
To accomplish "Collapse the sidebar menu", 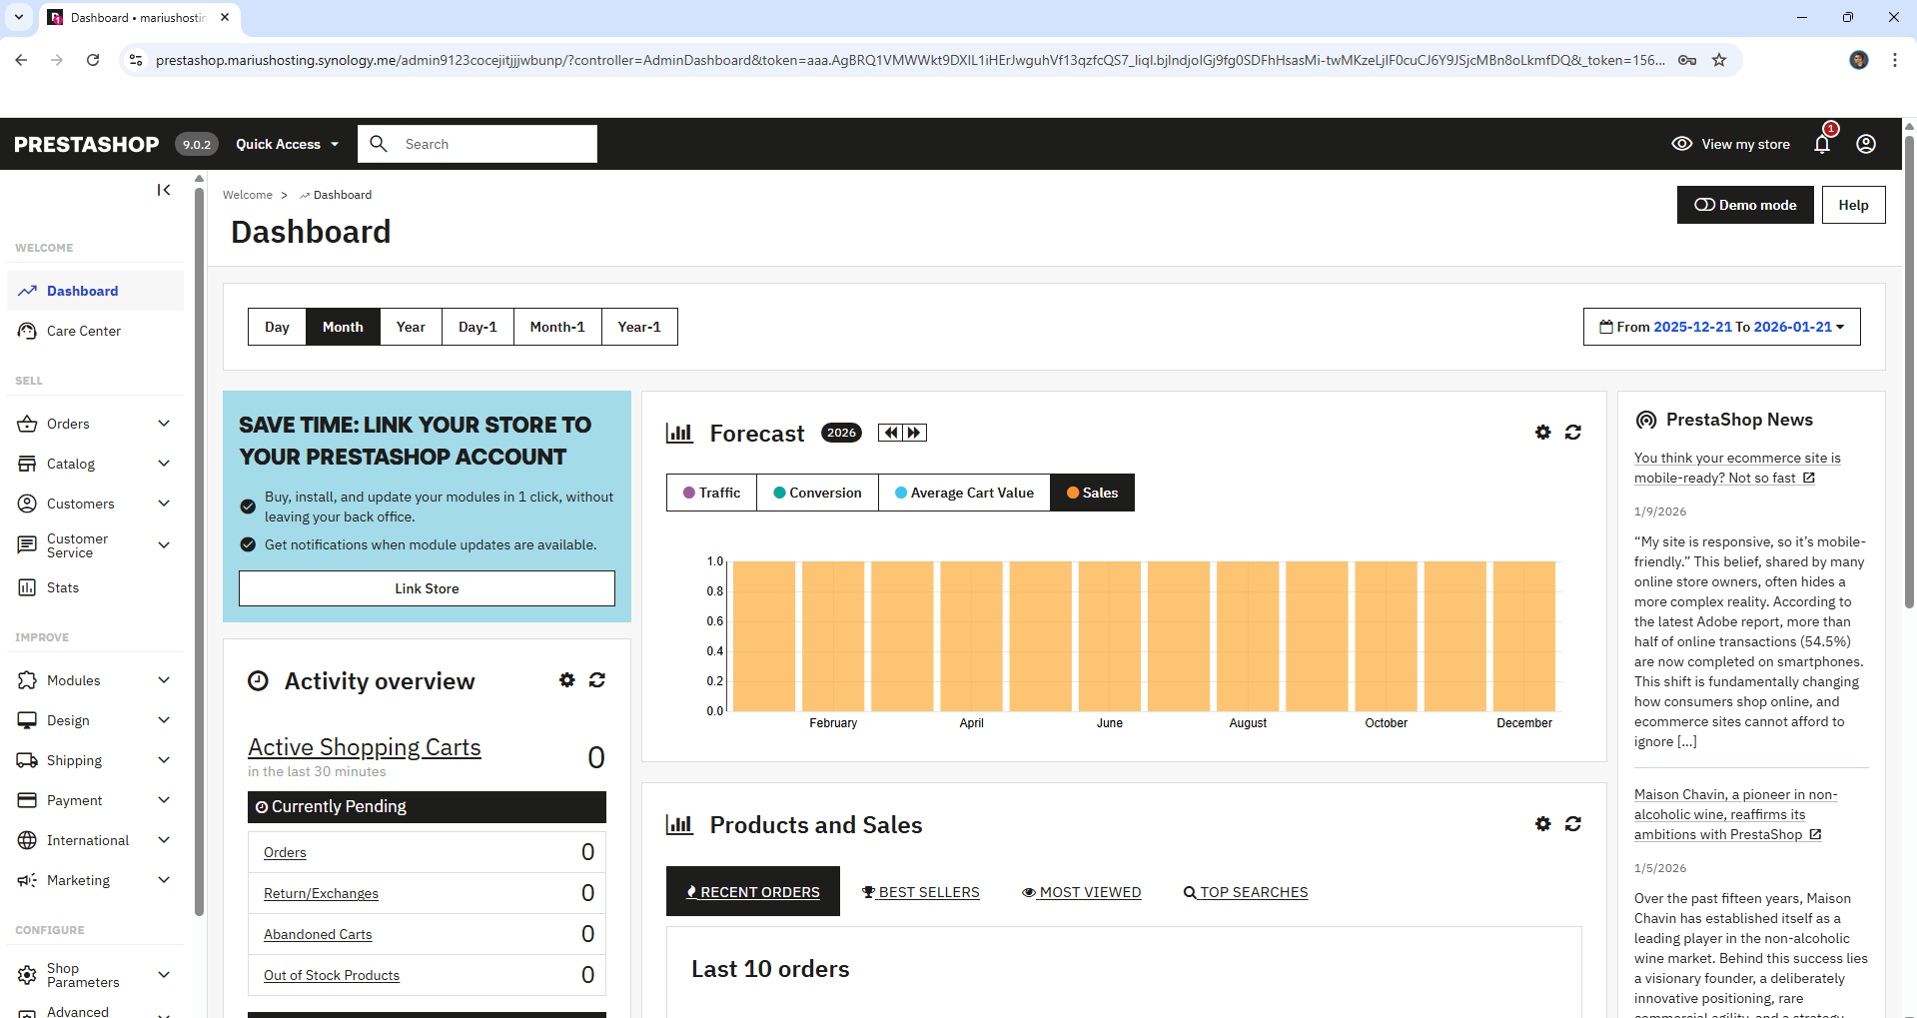I will pyautogui.click(x=164, y=190).
